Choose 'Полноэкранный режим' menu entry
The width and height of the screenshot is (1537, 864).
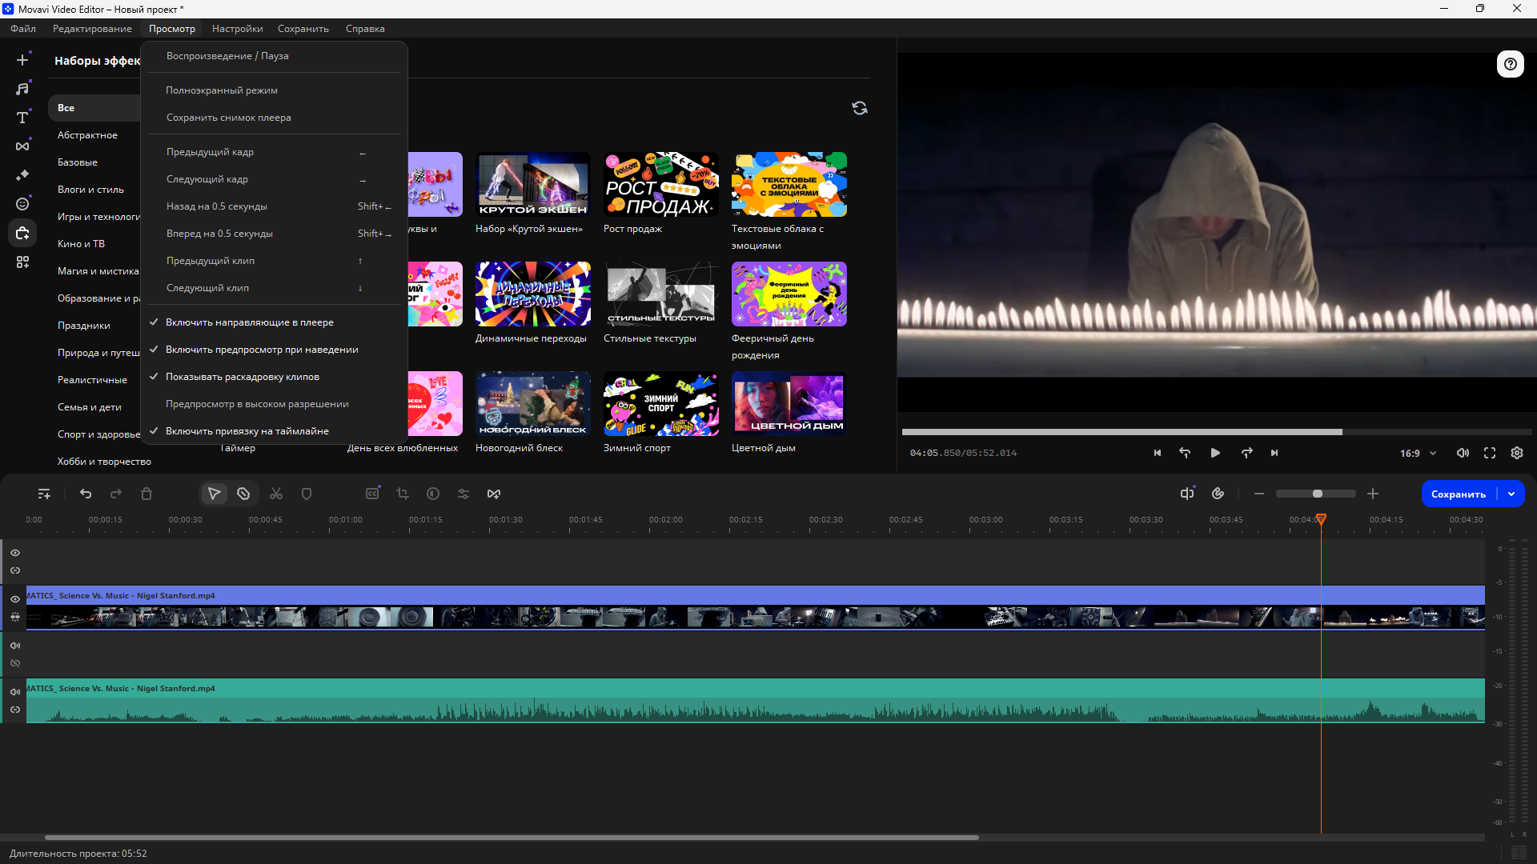click(222, 90)
